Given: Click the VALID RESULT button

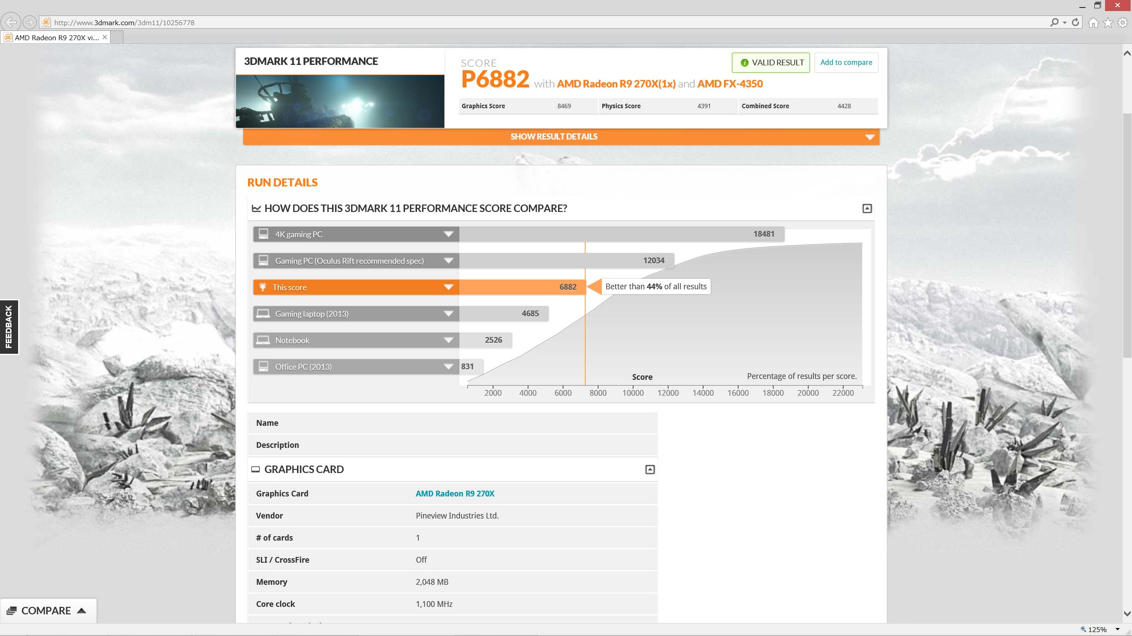Looking at the screenshot, I should (x=771, y=63).
